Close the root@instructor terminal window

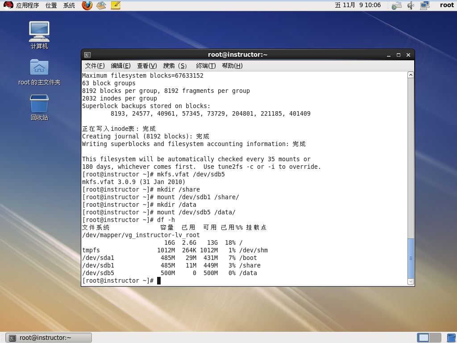tap(408, 55)
